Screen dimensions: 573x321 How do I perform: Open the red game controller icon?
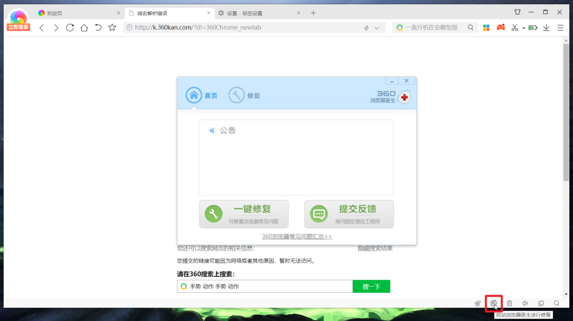tap(501, 28)
